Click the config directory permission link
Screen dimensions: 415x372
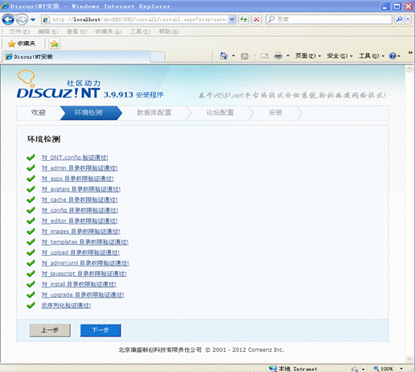tap(80, 210)
